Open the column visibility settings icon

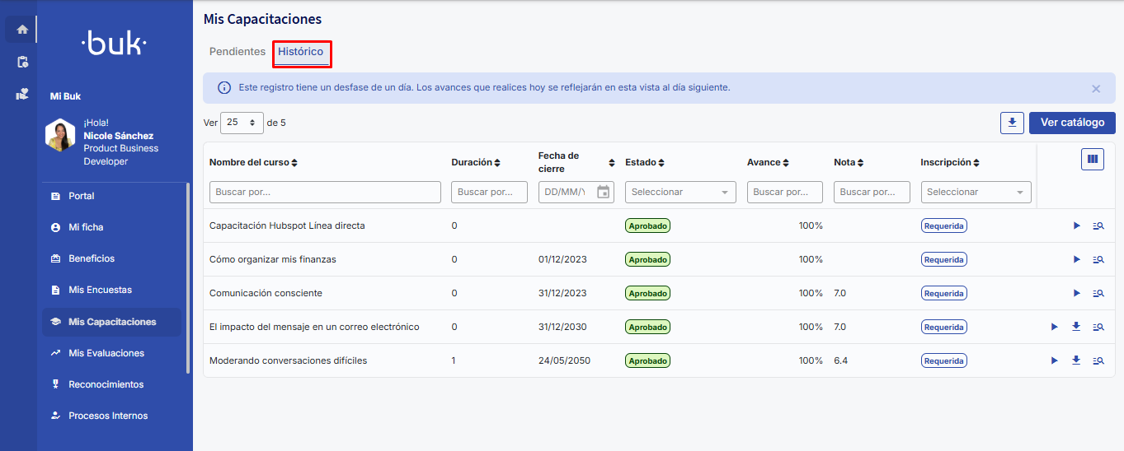click(x=1093, y=159)
